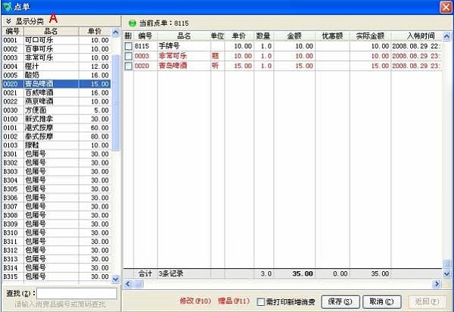The width and height of the screenshot is (454, 312).
Task: Close the 点单 window
Action: click(x=446, y=7)
